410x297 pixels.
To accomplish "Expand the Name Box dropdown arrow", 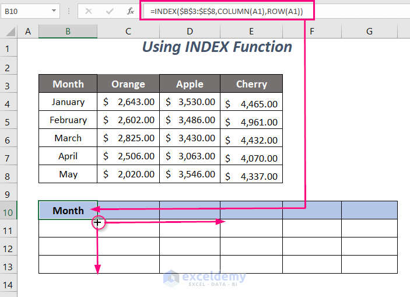I will 54,11.
